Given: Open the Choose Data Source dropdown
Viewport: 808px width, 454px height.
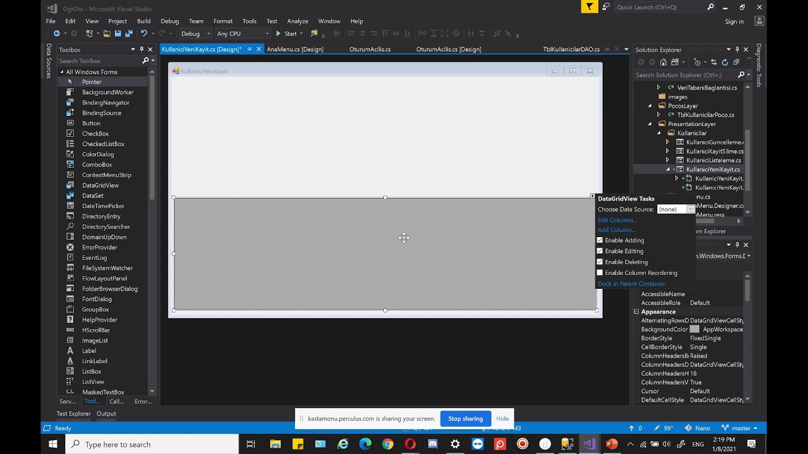Looking at the screenshot, I should [x=690, y=209].
